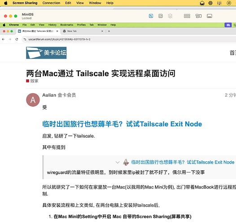Click the 美卡论坛 forum logo
The image size is (236, 224).
click(46, 53)
